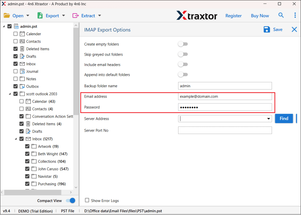Click the Extract icon in the toolbar

click(x=75, y=15)
